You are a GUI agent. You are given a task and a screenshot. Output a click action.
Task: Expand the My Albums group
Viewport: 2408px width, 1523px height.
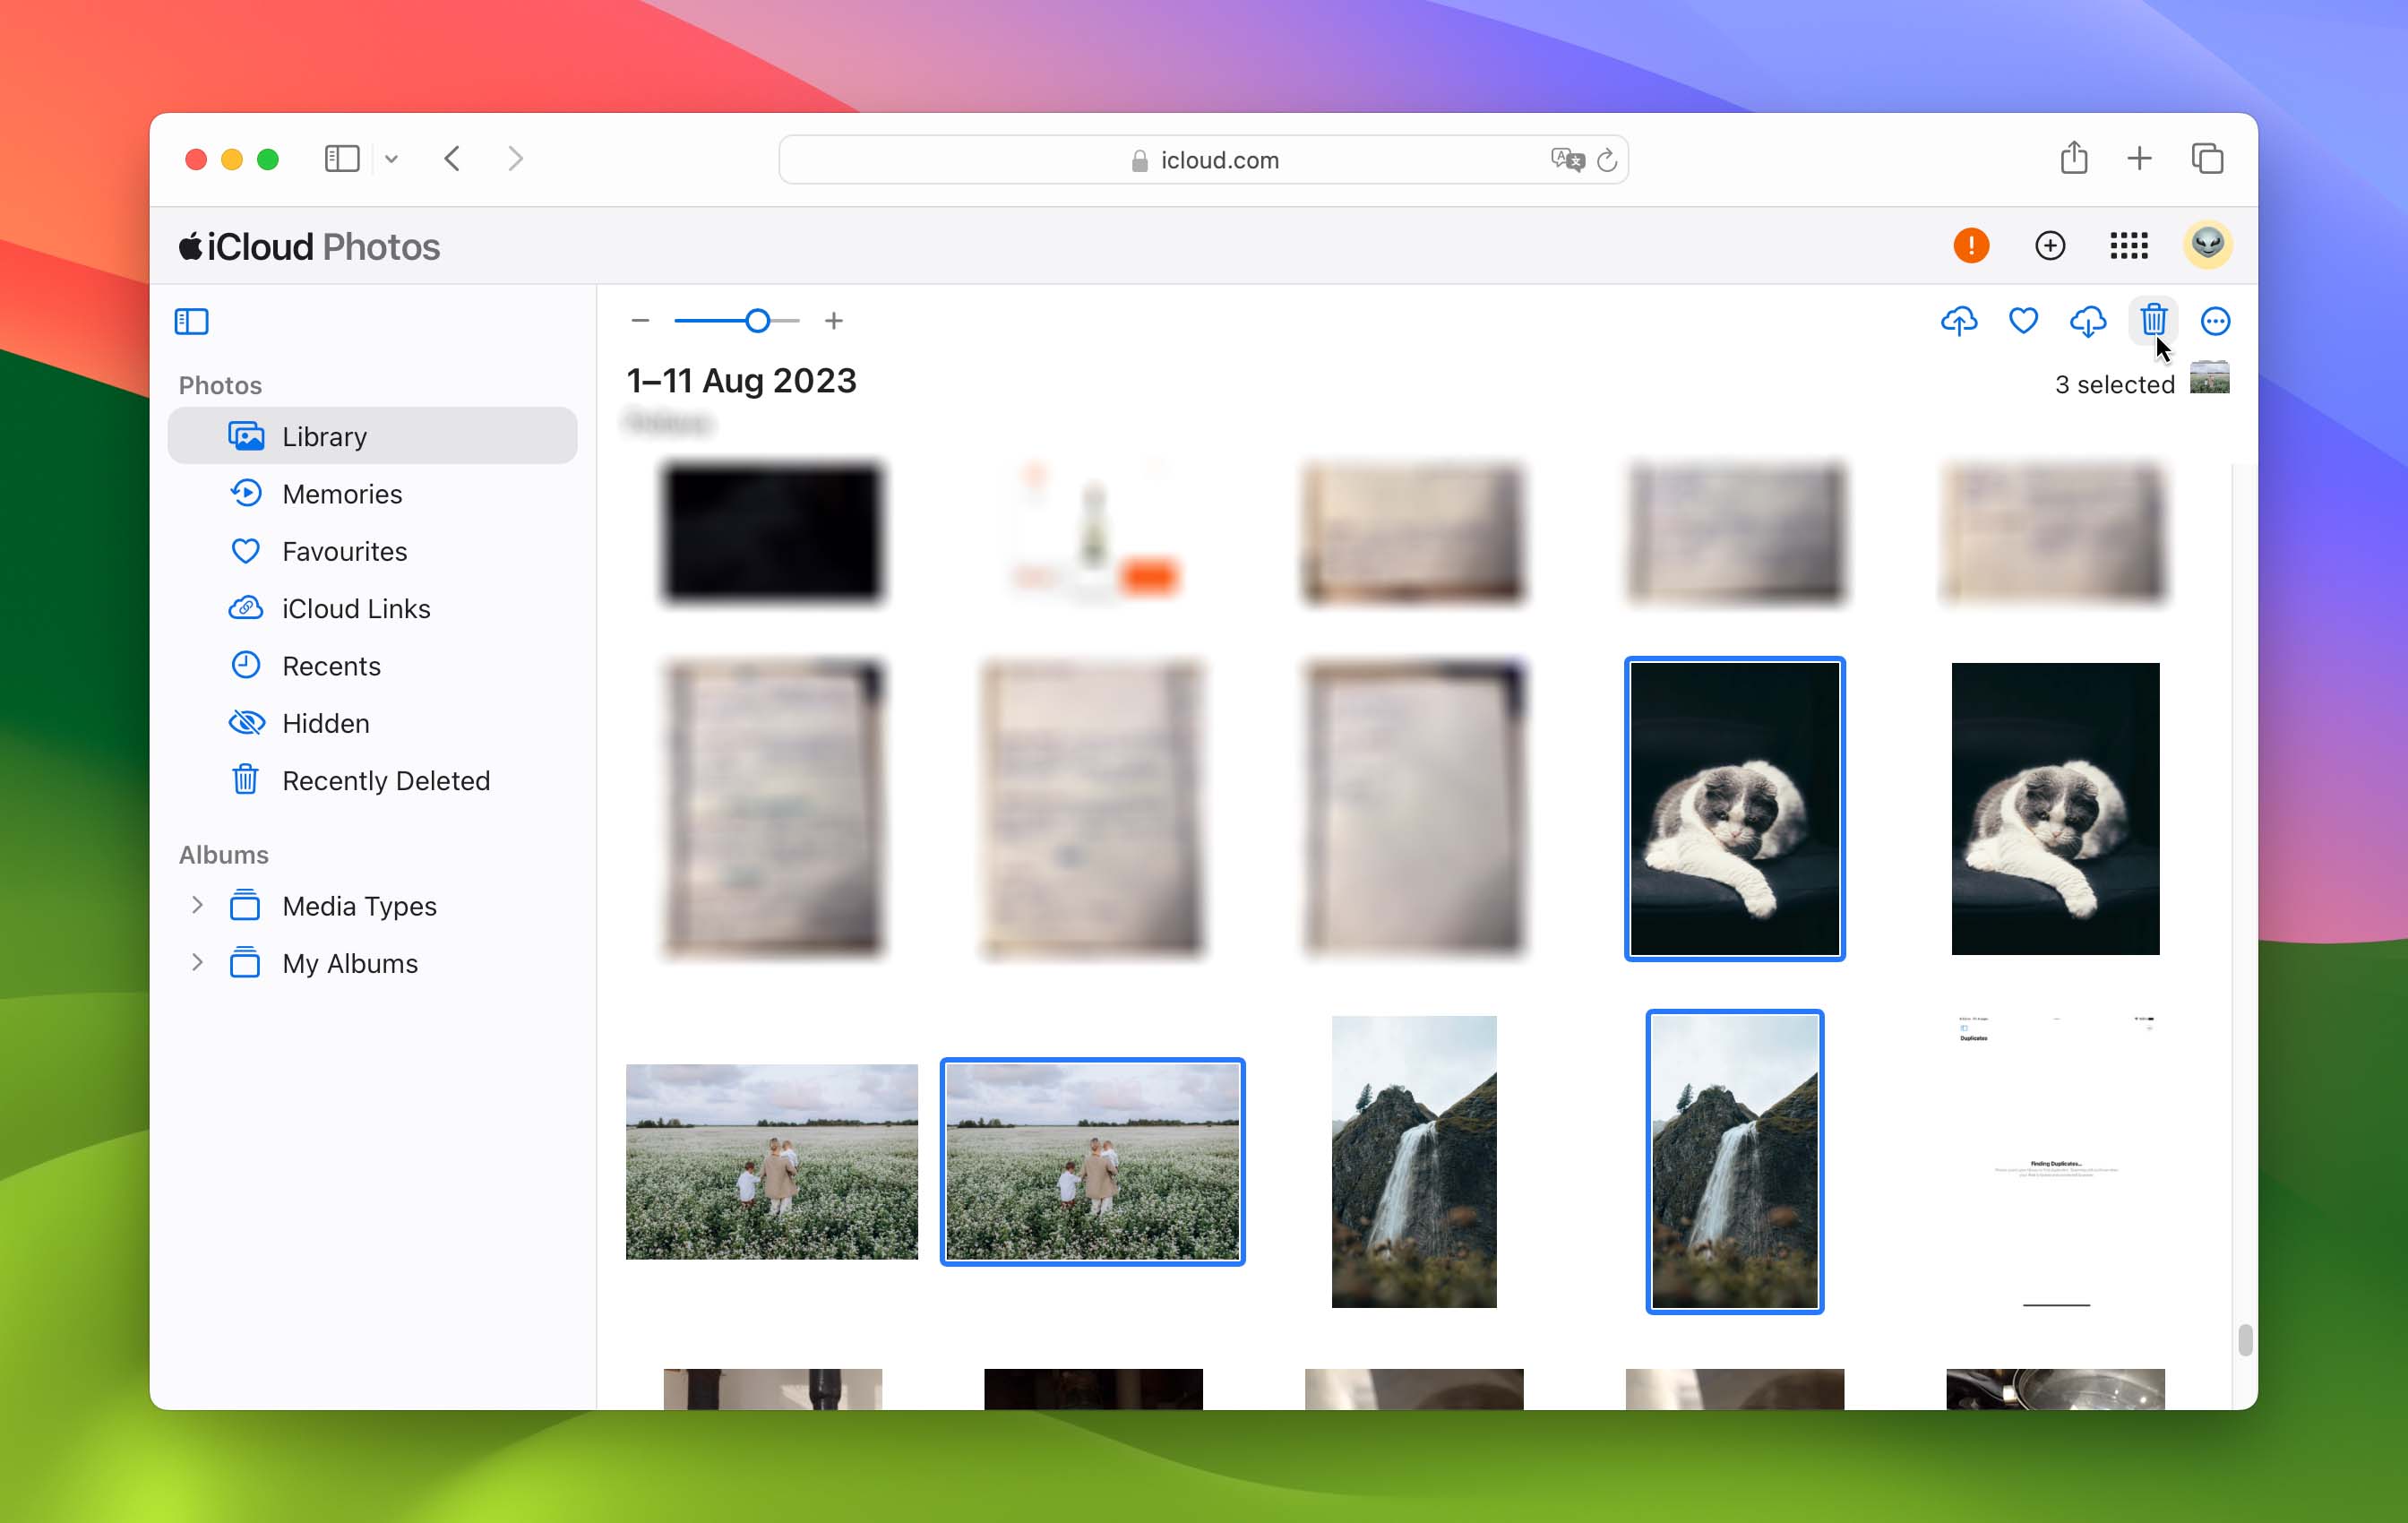pos(196,961)
